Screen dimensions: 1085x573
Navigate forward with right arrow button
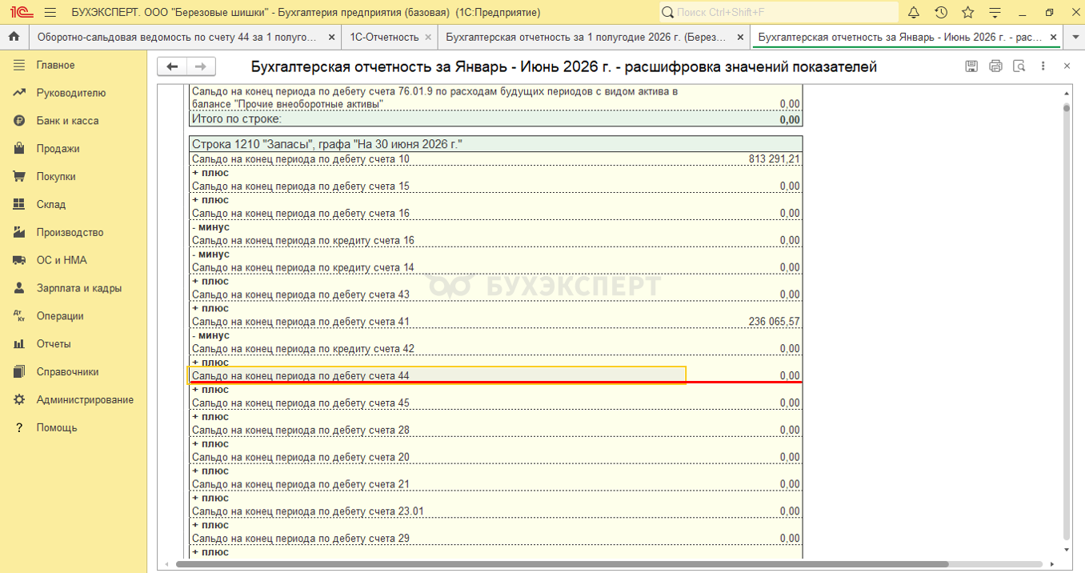point(201,67)
